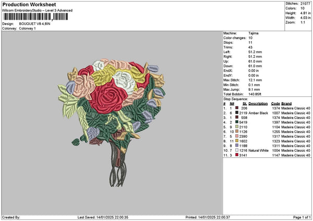
Task: Pick the pink swatch beside 2390
Action: pos(237,136)
